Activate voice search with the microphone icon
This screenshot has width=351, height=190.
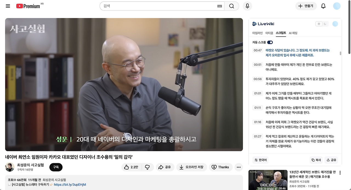tap(247, 6)
